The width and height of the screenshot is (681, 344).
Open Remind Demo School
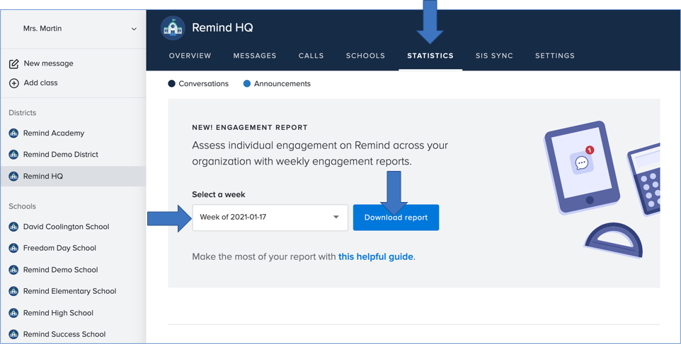(x=60, y=270)
